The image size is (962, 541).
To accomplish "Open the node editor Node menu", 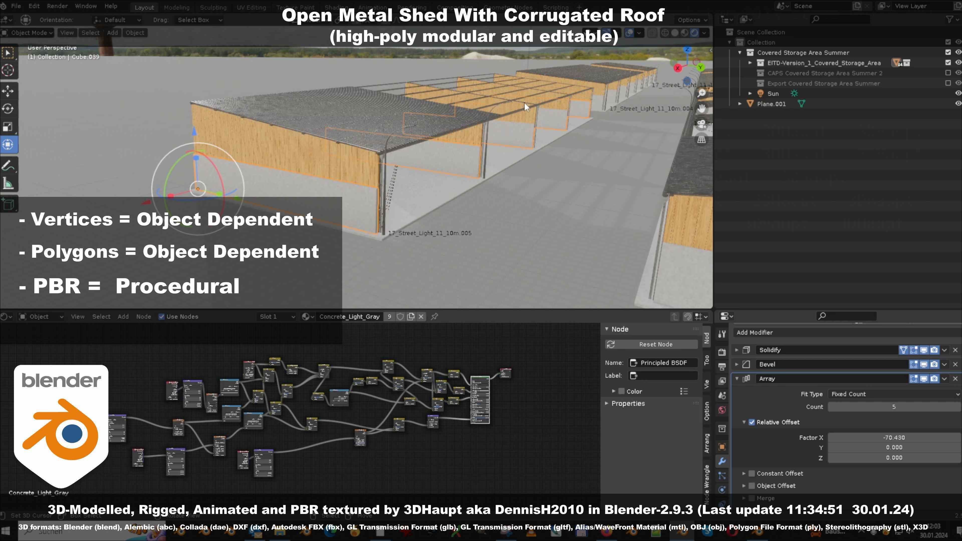I will [x=143, y=317].
